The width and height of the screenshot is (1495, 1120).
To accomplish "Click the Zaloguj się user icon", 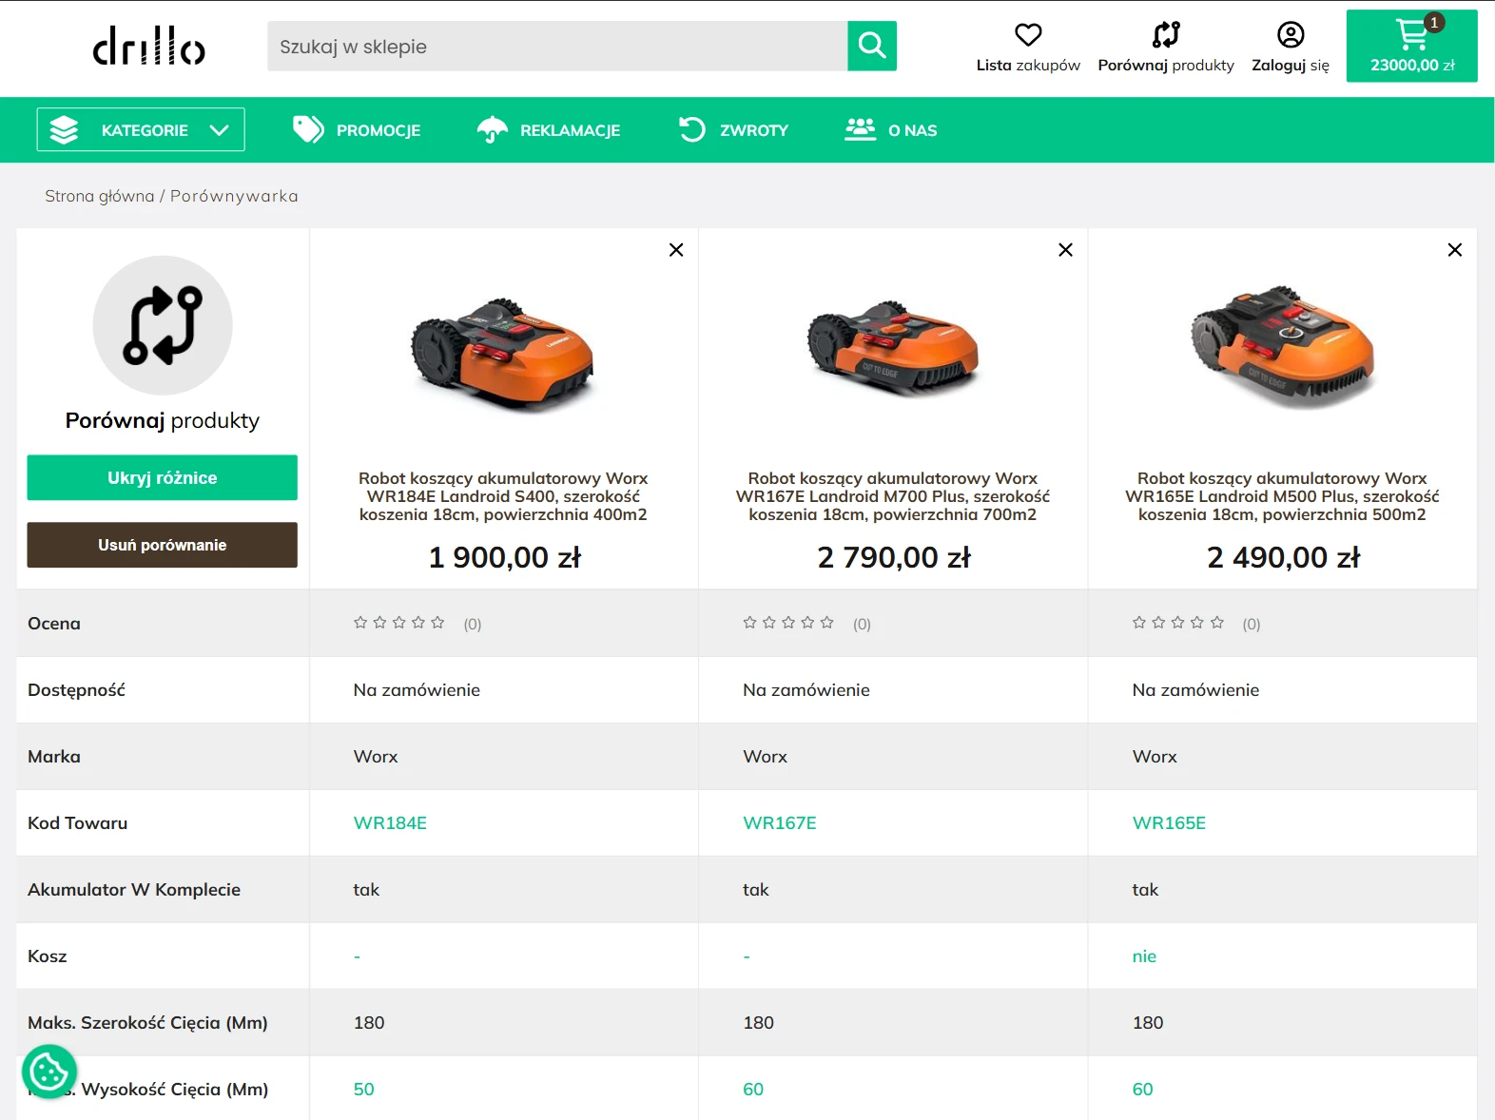I will coord(1290,35).
